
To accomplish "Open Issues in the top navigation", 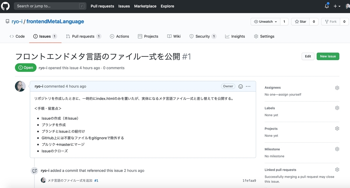I will 124,6.
